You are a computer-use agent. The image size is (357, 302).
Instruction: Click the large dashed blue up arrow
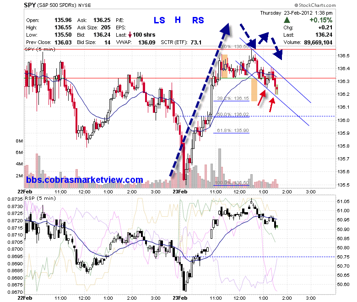coord(200,99)
